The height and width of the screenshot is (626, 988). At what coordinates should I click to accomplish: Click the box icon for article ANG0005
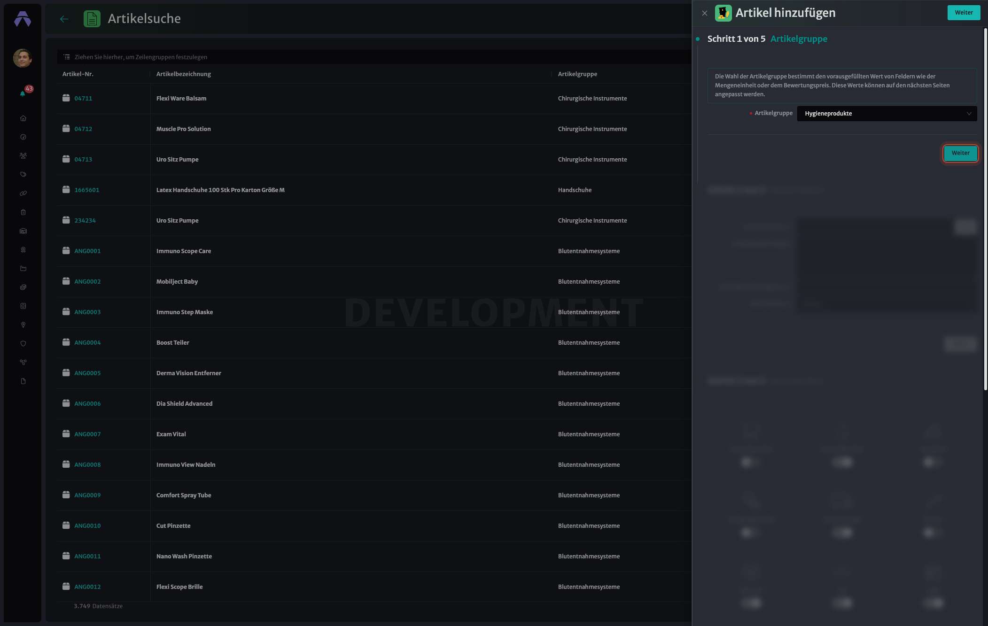click(x=66, y=373)
